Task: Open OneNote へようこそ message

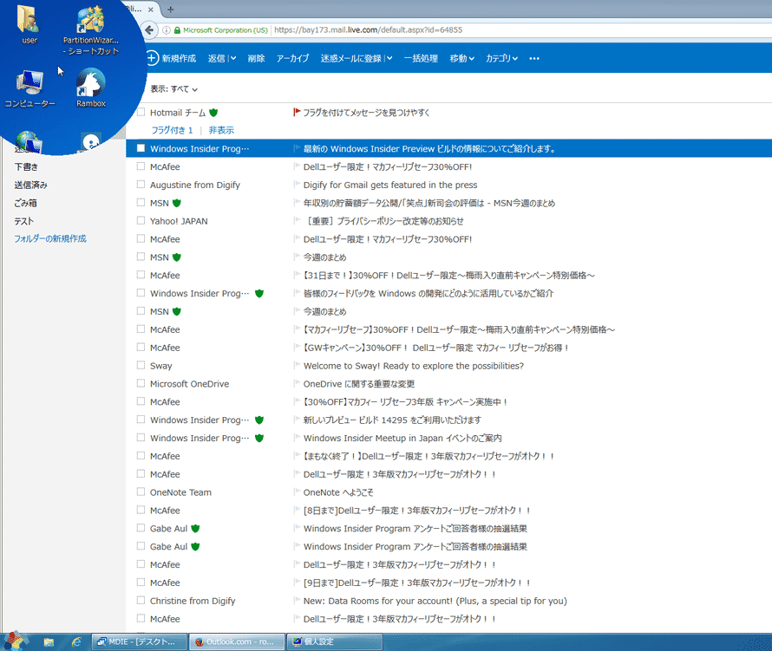Action: pyautogui.click(x=338, y=492)
